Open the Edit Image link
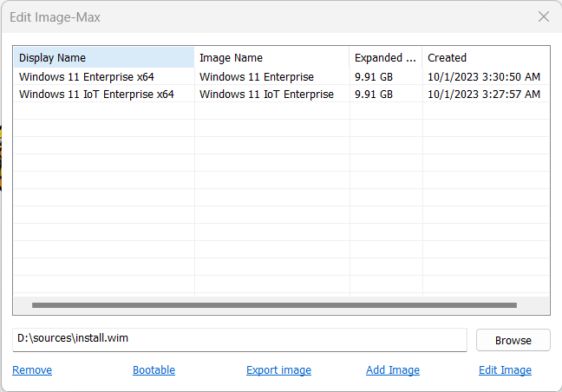Viewport: 562px width, 392px height. (x=505, y=369)
